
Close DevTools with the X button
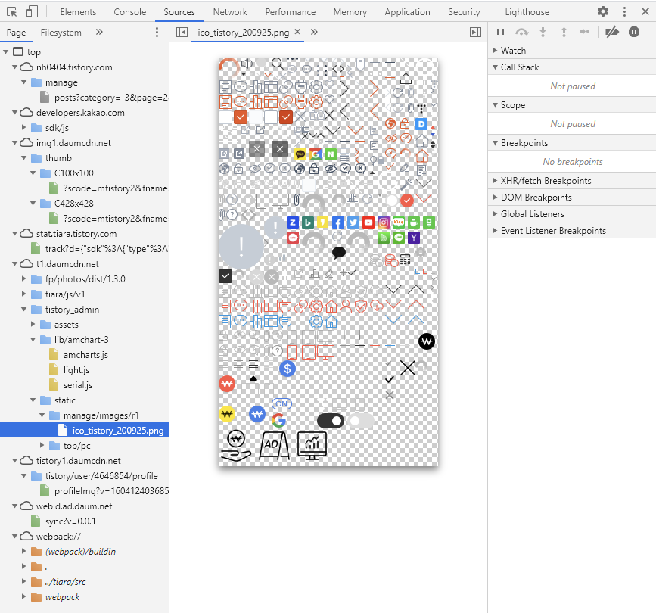[645, 11]
